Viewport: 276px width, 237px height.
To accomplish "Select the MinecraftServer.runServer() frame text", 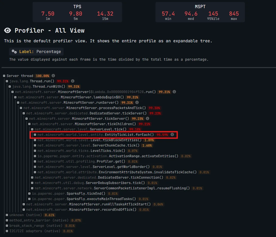I will pos(69,103).
